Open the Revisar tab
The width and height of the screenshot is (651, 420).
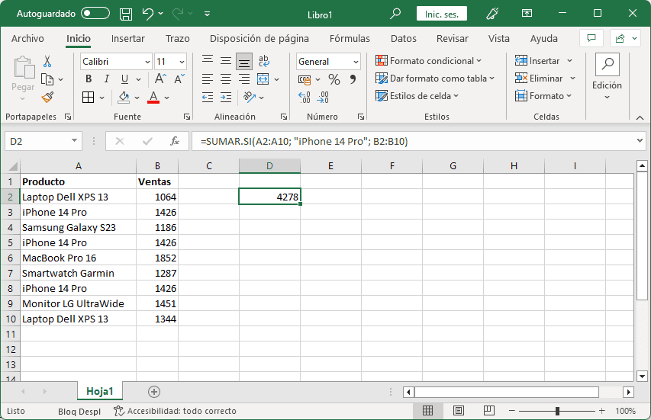pos(452,39)
